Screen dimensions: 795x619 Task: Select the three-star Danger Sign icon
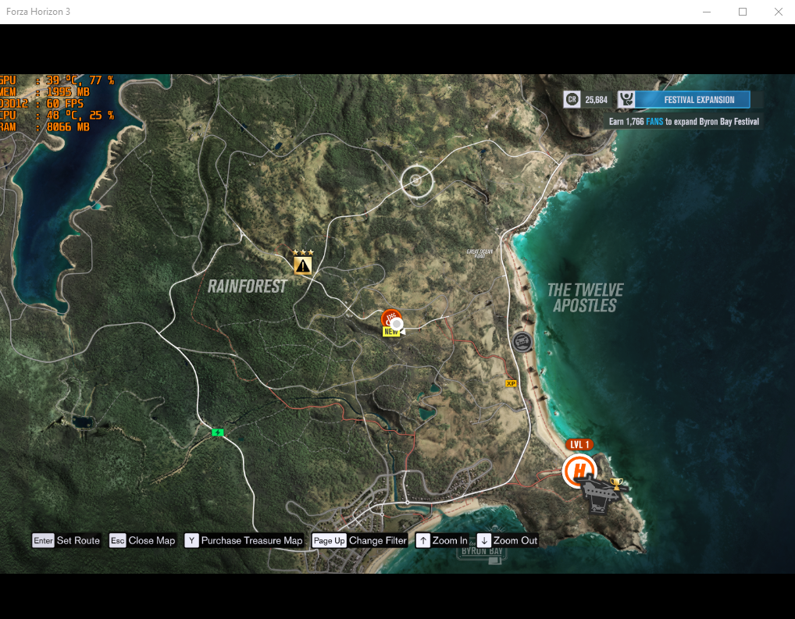[x=303, y=261]
